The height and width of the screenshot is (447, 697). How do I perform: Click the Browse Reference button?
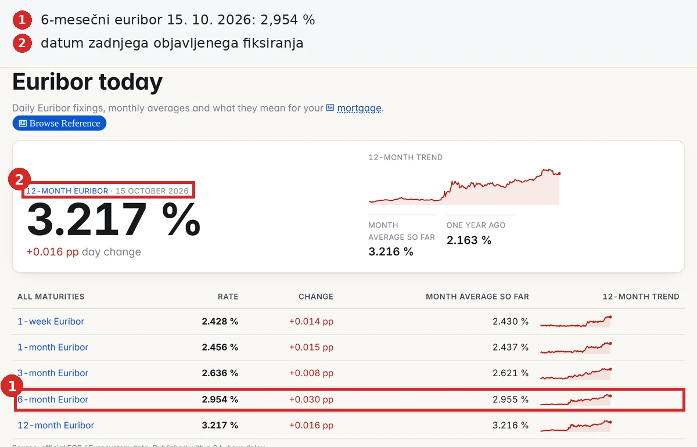(x=59, y=123)
